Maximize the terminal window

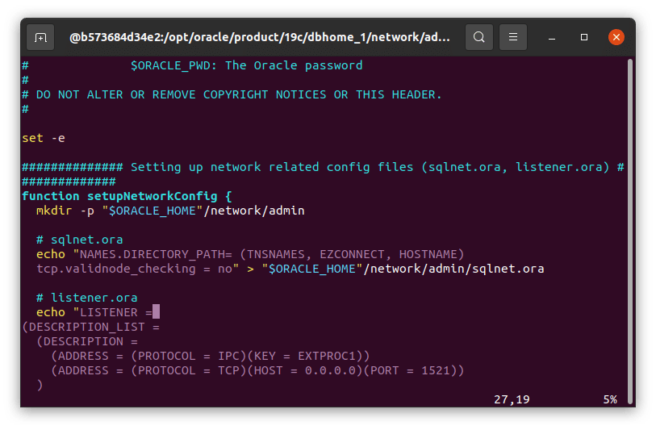(x=585, y=37)
